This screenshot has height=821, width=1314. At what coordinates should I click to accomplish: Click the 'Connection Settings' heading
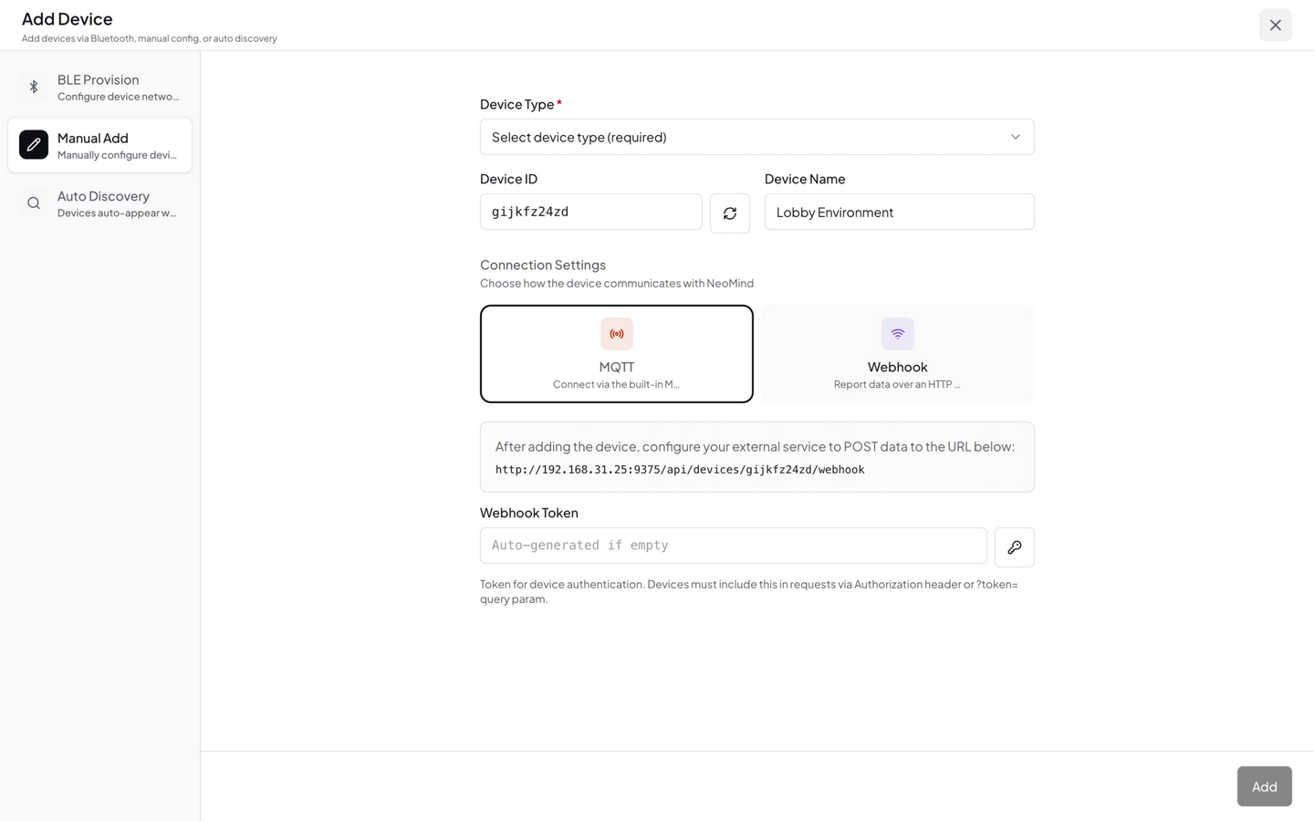pyautogui.click(x=543, y=265)
